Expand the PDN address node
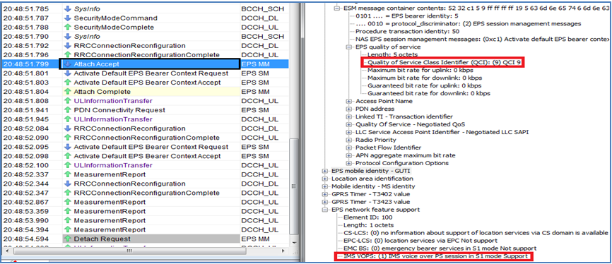 [348, 109]
